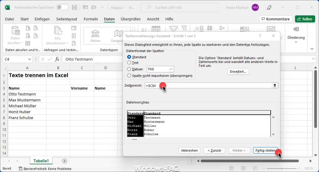Select the Tabelle1 sheet tab
319x172 pixels.
pyautogui.click(x=41, y=161)
